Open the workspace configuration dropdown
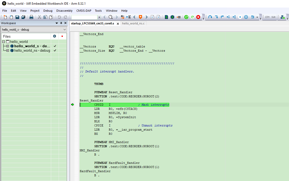This screenshot has height=181, width=289. 64,30
